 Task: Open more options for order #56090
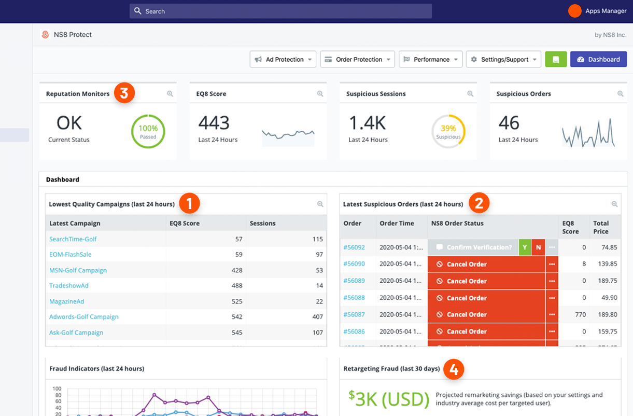pos(552,264)
